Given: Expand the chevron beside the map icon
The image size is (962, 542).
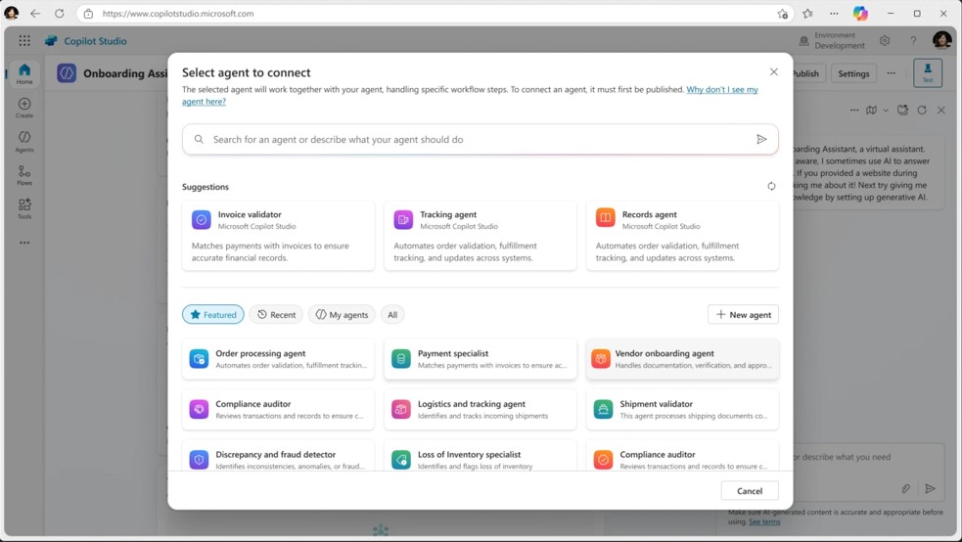Looking at the screenshot, I should pos(886,111).
